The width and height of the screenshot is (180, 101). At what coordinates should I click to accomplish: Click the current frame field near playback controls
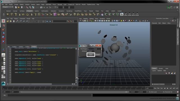click(149, 88)
